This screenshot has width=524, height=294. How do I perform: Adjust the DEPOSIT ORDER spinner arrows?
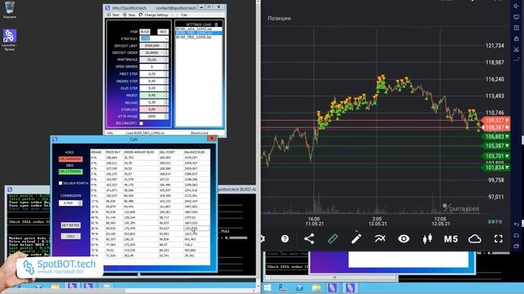tap(166, 52)
